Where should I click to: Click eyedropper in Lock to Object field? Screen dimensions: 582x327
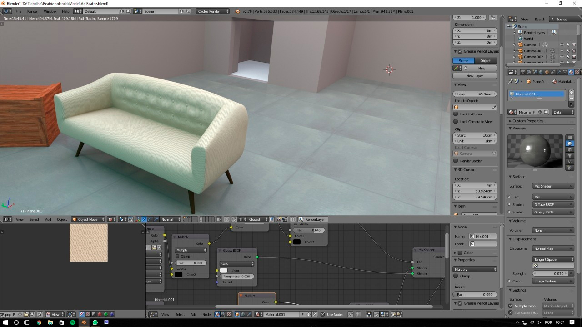(494, 107)
